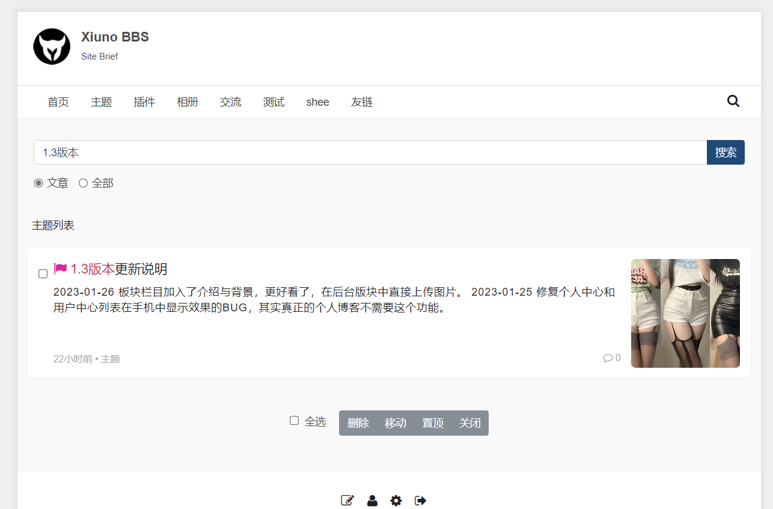
Task: Open user profile via person icon
Action: [372, 500]
